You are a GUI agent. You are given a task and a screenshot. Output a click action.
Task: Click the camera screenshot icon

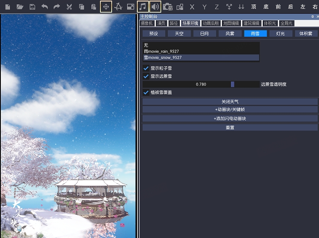click(168, 7)
